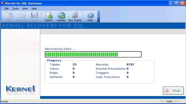
Task: Click the Tables count value 25
Action: [75, 64]
